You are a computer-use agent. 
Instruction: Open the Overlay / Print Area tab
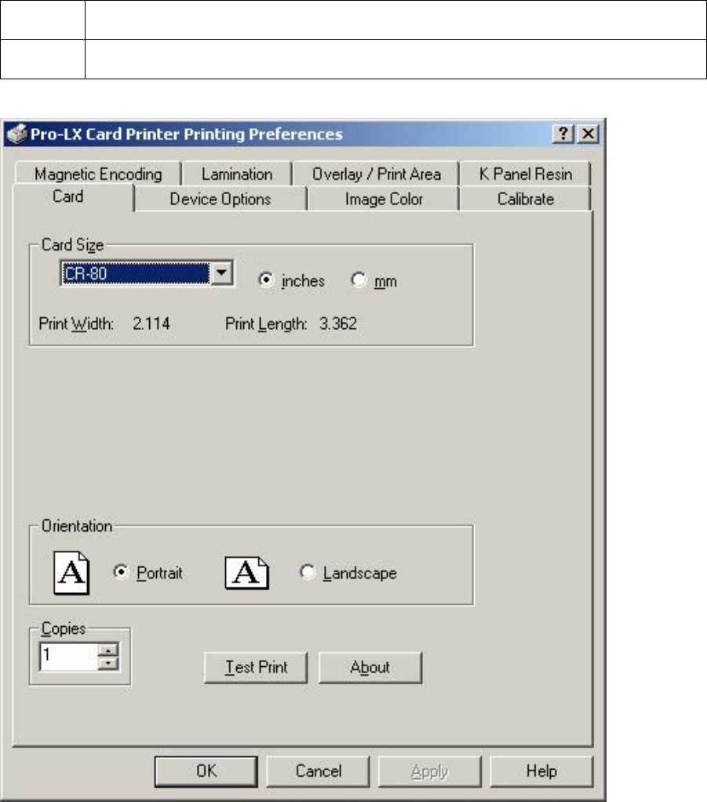[377, 174]
